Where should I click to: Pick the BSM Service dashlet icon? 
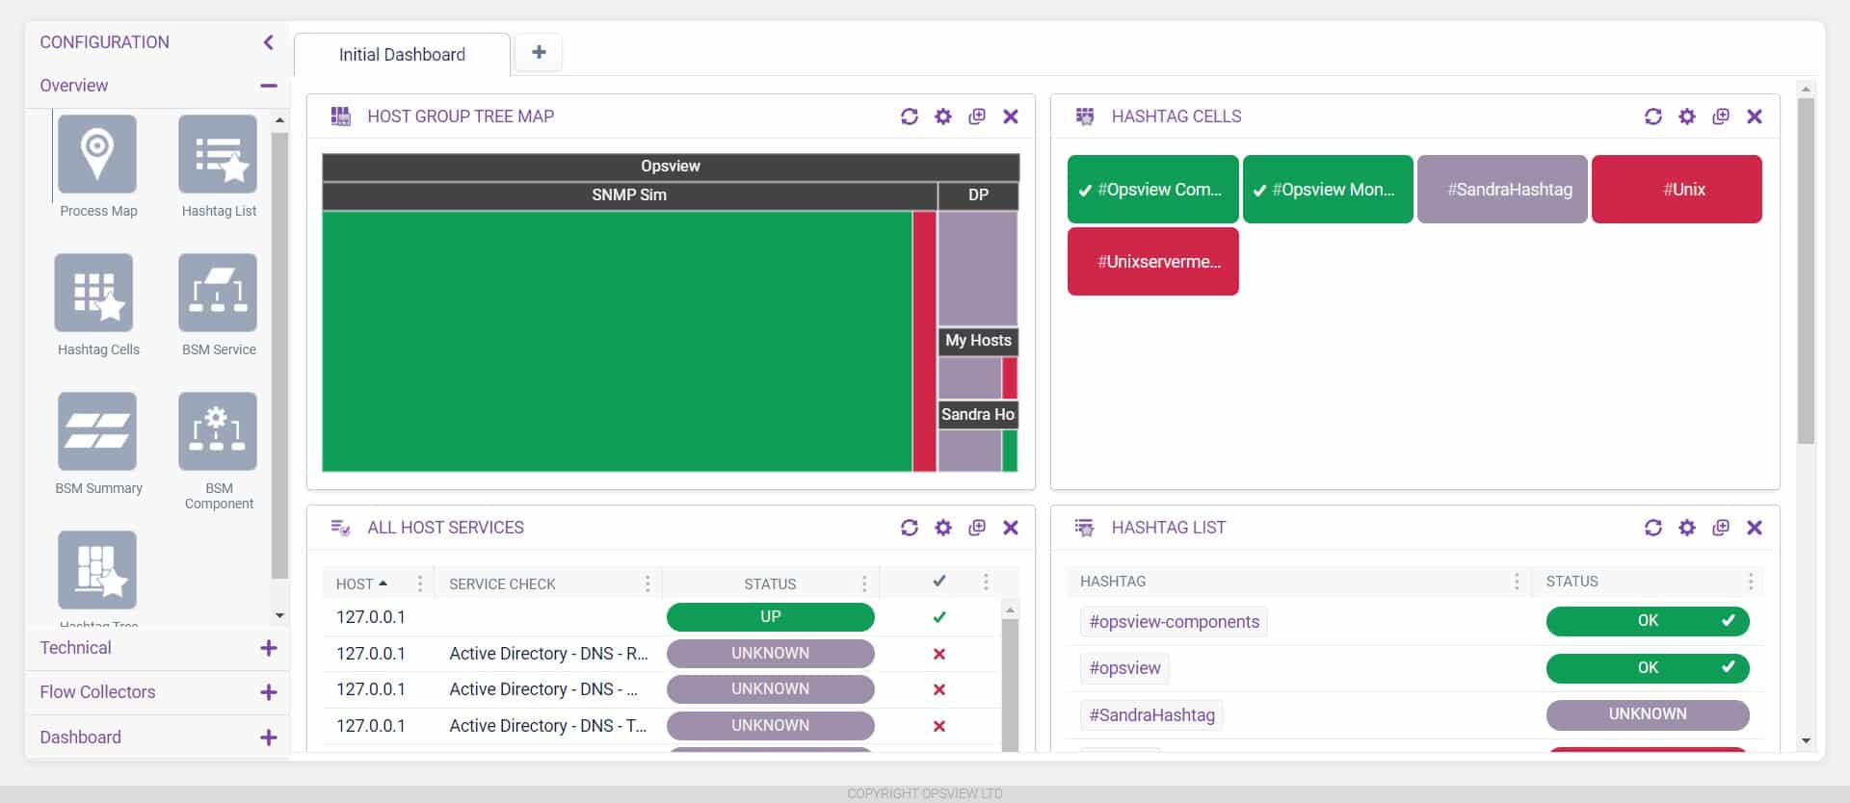tap(218, 293)
